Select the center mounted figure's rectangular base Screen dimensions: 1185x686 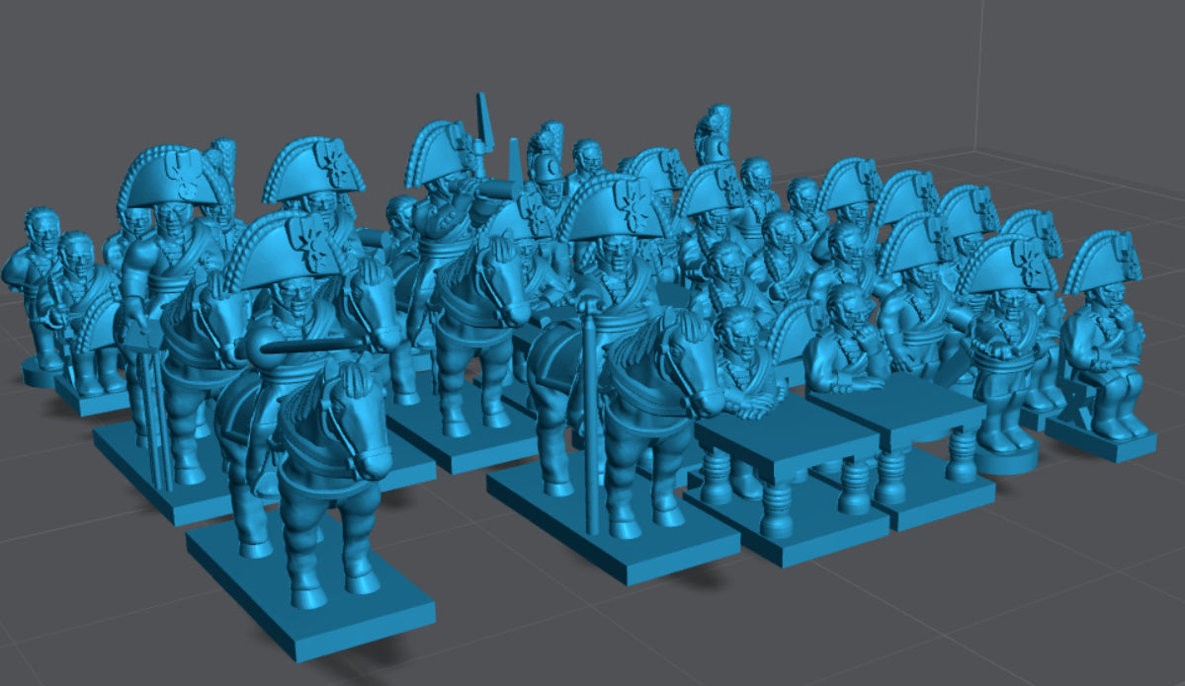tap(613, 531)
